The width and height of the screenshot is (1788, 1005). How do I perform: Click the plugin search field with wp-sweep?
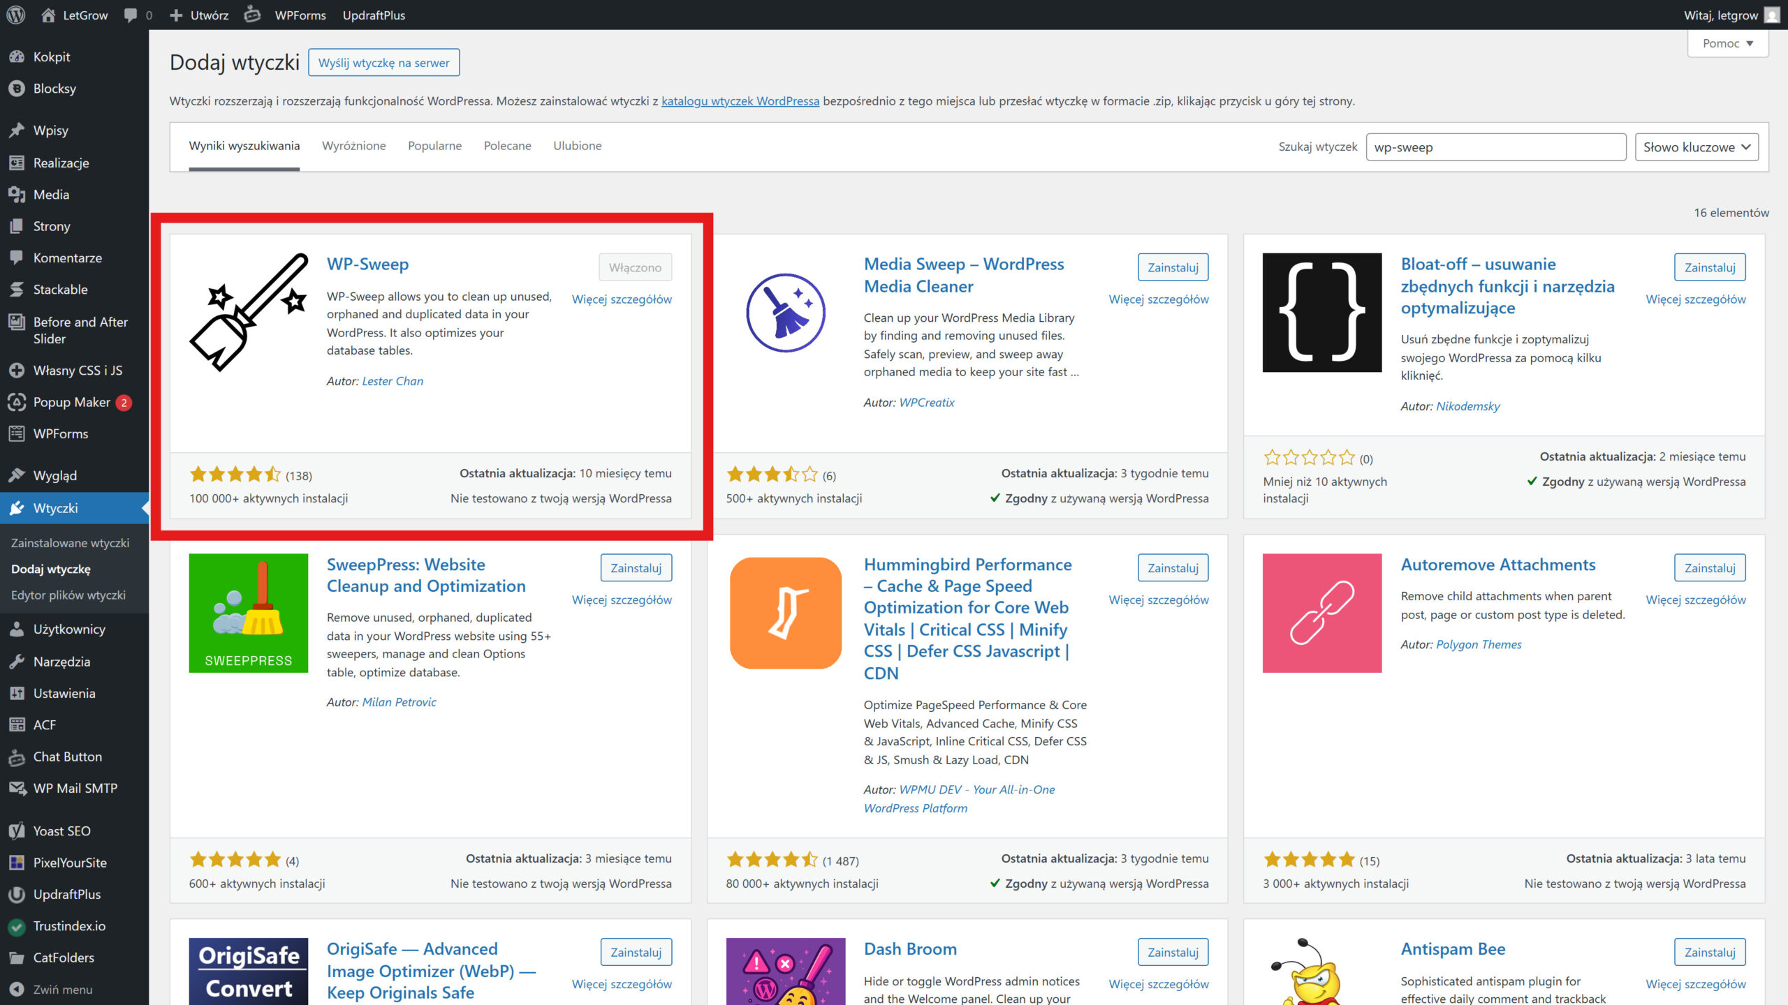[x=1495, y=147]
